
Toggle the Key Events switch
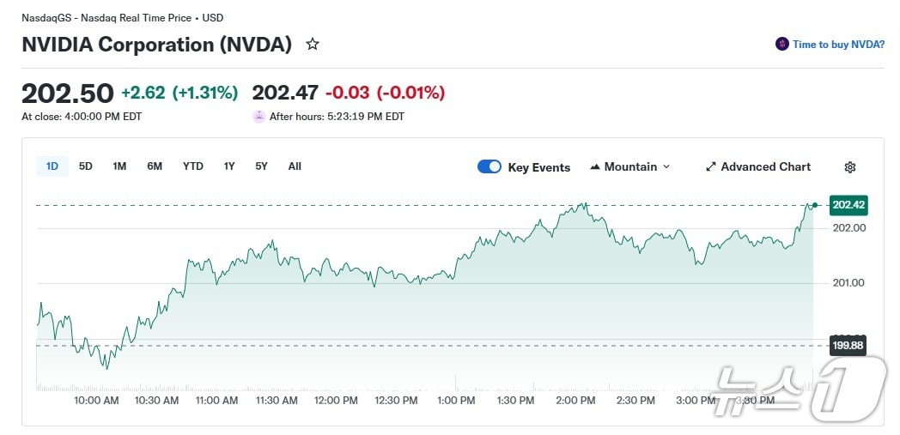[490, 166]
